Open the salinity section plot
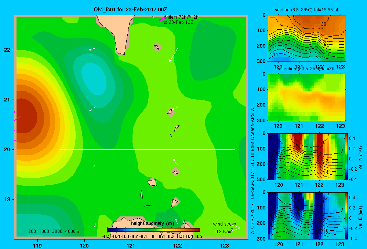The image size is (367, 249). coord(306,97)
